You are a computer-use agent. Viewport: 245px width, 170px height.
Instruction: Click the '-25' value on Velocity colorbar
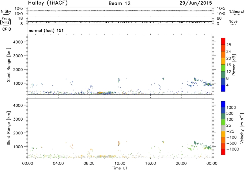pos(230,131)
